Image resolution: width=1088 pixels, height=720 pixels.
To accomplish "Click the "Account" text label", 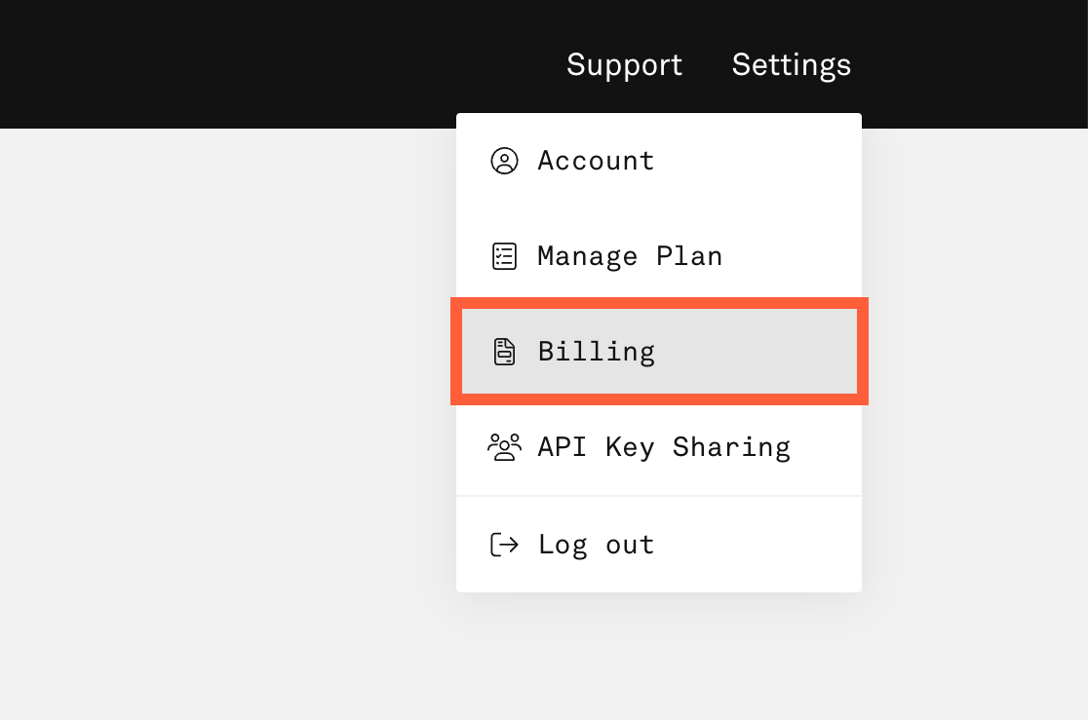I will (596, 161).
